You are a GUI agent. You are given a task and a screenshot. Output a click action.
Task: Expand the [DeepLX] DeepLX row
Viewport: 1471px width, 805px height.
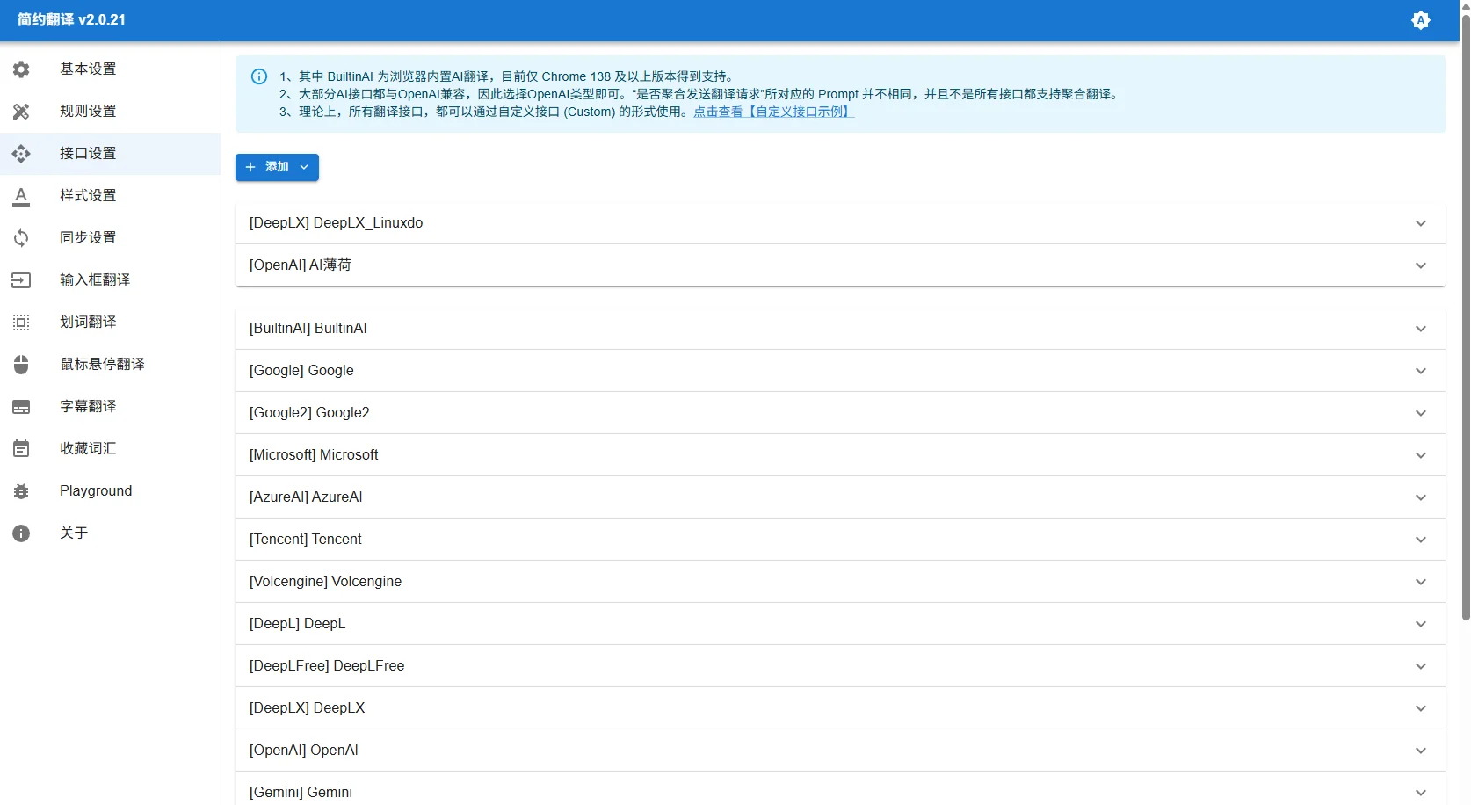[x=840, y=708]
